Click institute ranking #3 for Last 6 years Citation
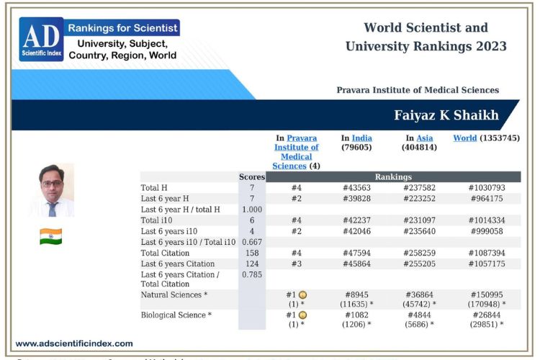This screenshot has height=360, width=540. pyautogui.click(x=296, y=264)
